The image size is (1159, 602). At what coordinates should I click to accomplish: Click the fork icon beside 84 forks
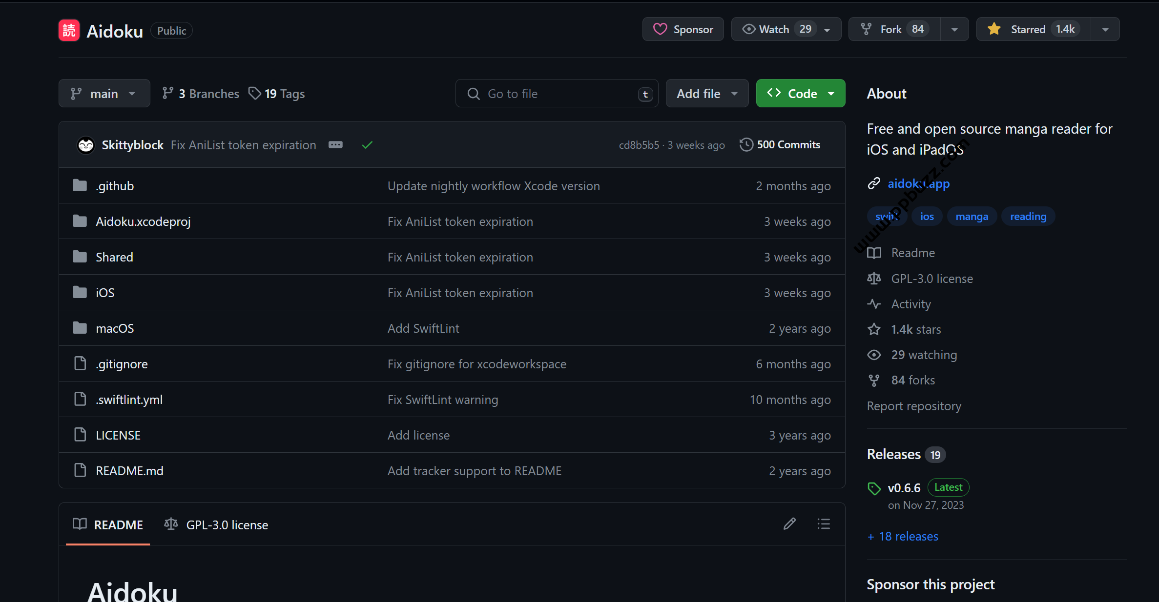point(874,381)
